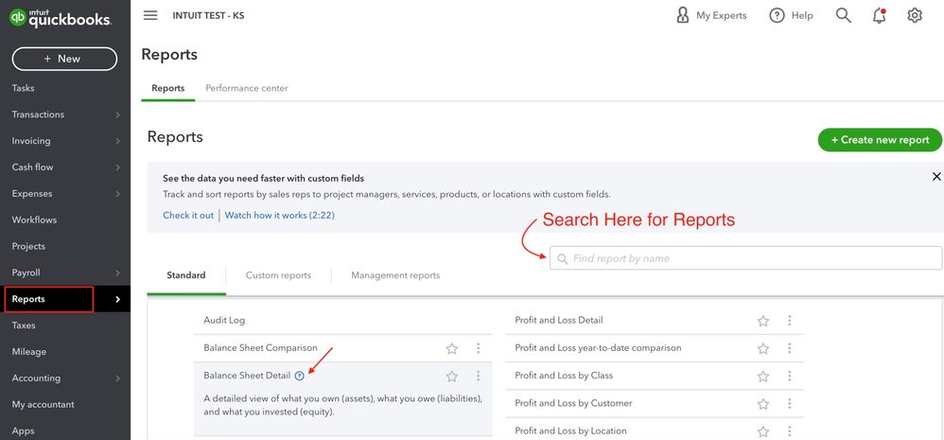Switch to the Management reports tab

click(395, 275)
